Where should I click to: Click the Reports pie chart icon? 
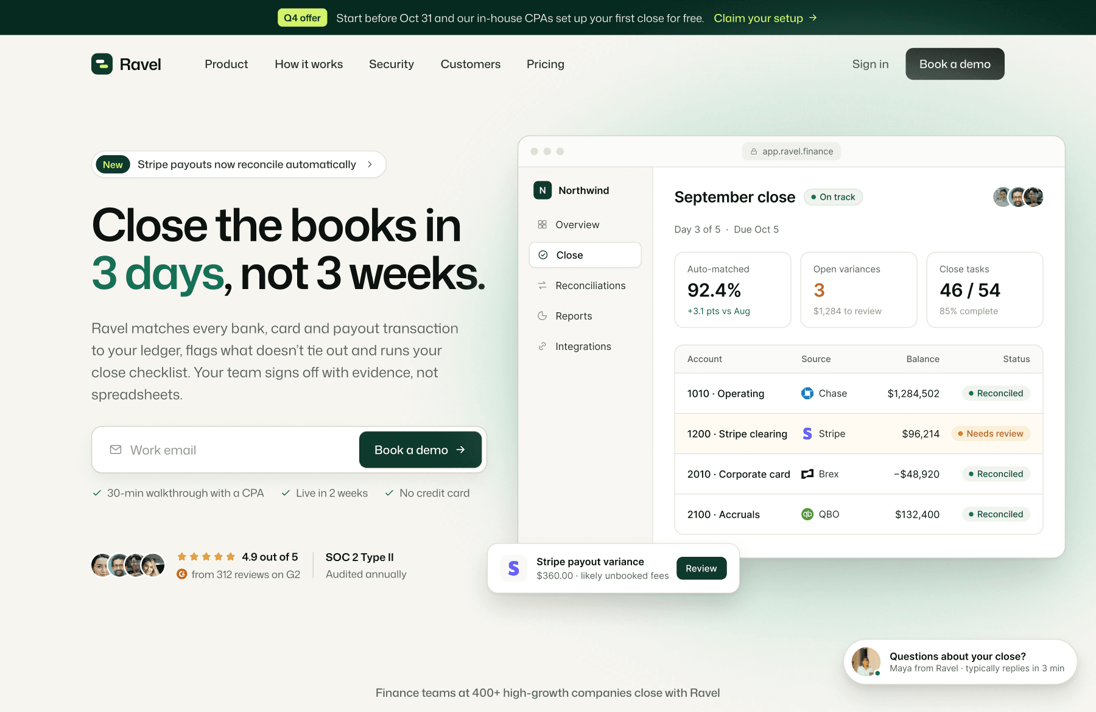pos(542,316)
